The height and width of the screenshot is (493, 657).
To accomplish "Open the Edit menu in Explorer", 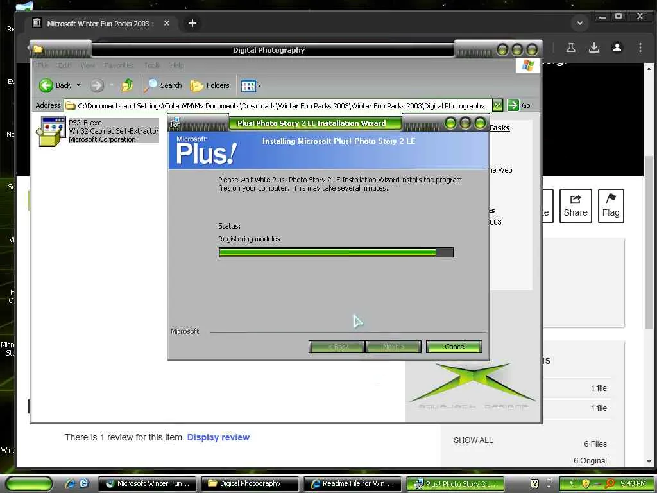I will pyautogui.click(x=64, y=65).
